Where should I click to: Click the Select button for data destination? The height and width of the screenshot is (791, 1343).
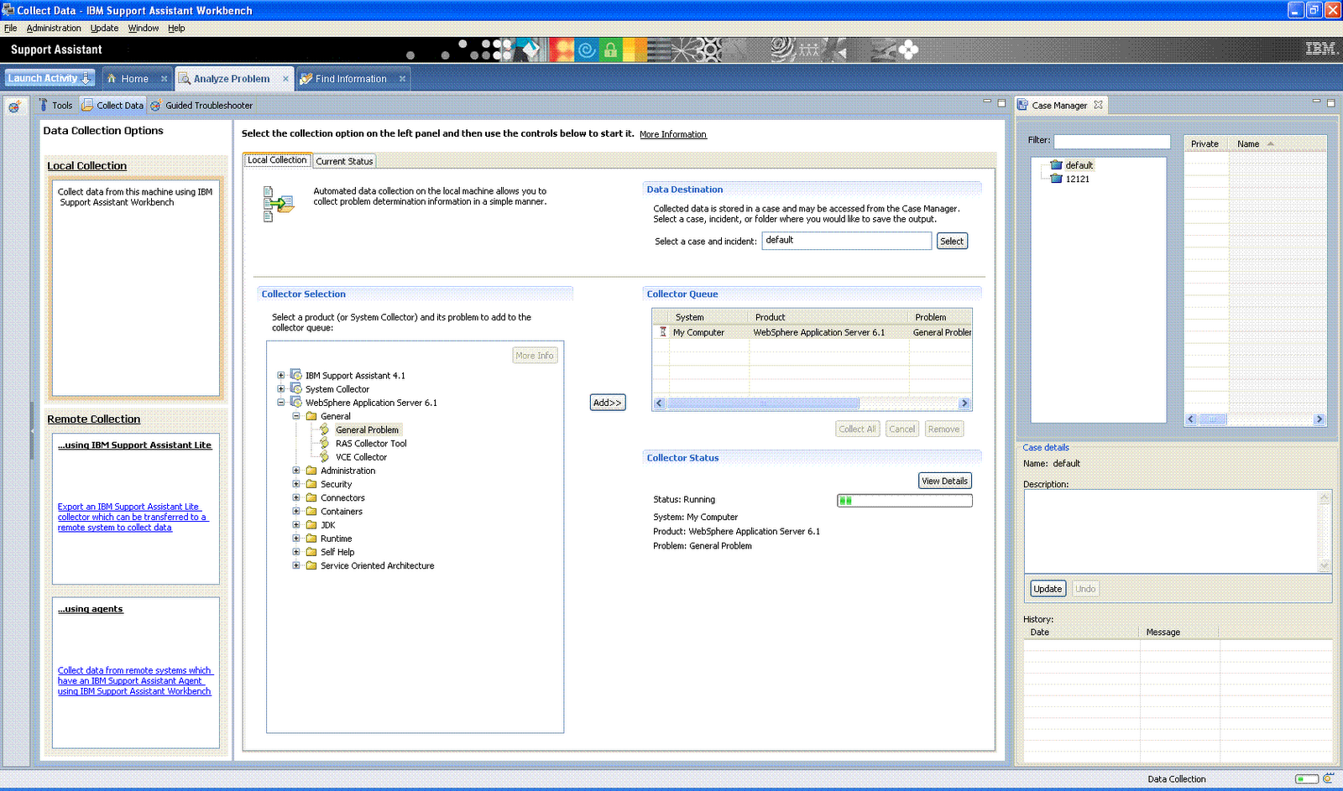click(952, 241)
